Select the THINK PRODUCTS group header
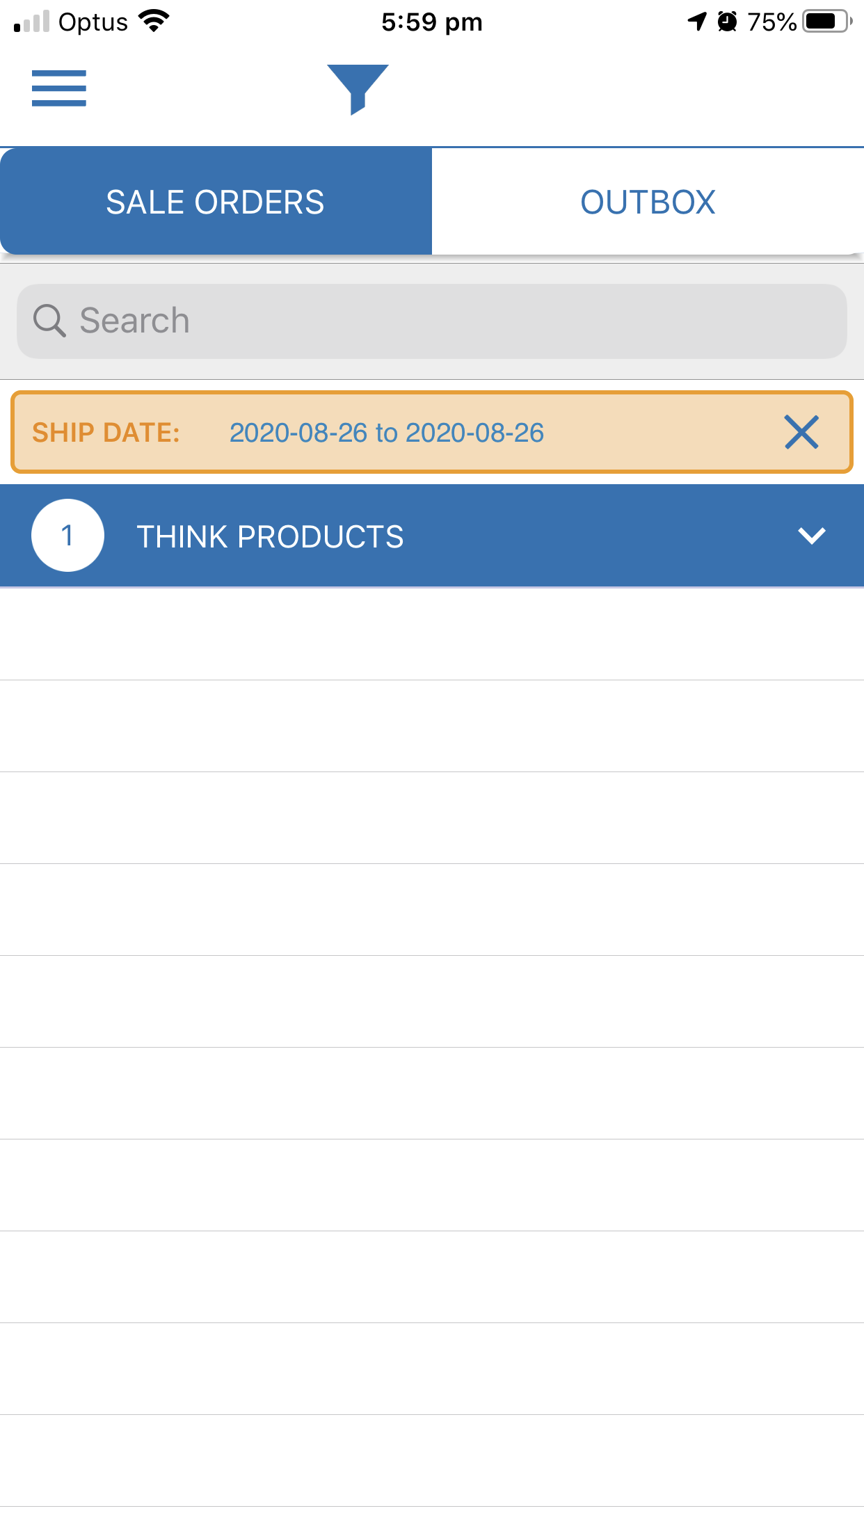The width and height of the screenshot is (864, 1536). (x=270, y=536)
